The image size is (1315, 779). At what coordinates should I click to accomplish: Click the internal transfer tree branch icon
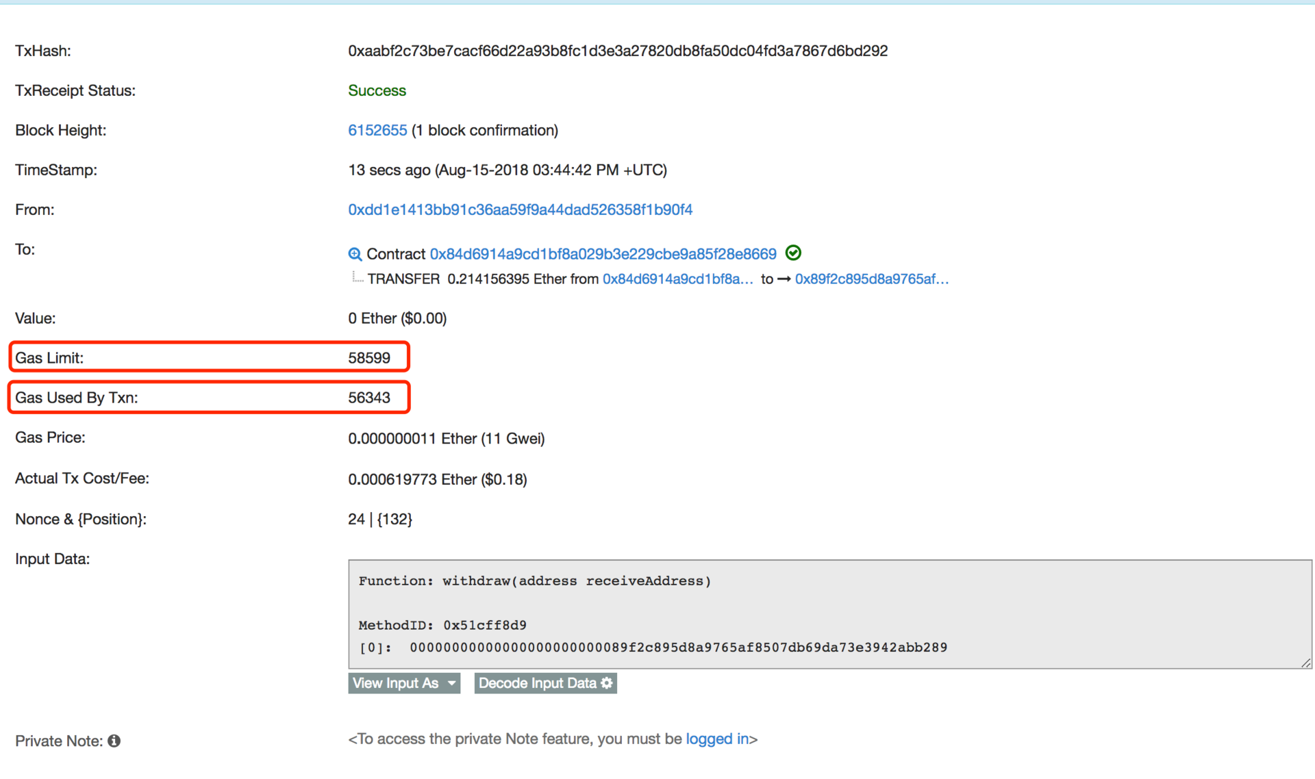point(356,277)
